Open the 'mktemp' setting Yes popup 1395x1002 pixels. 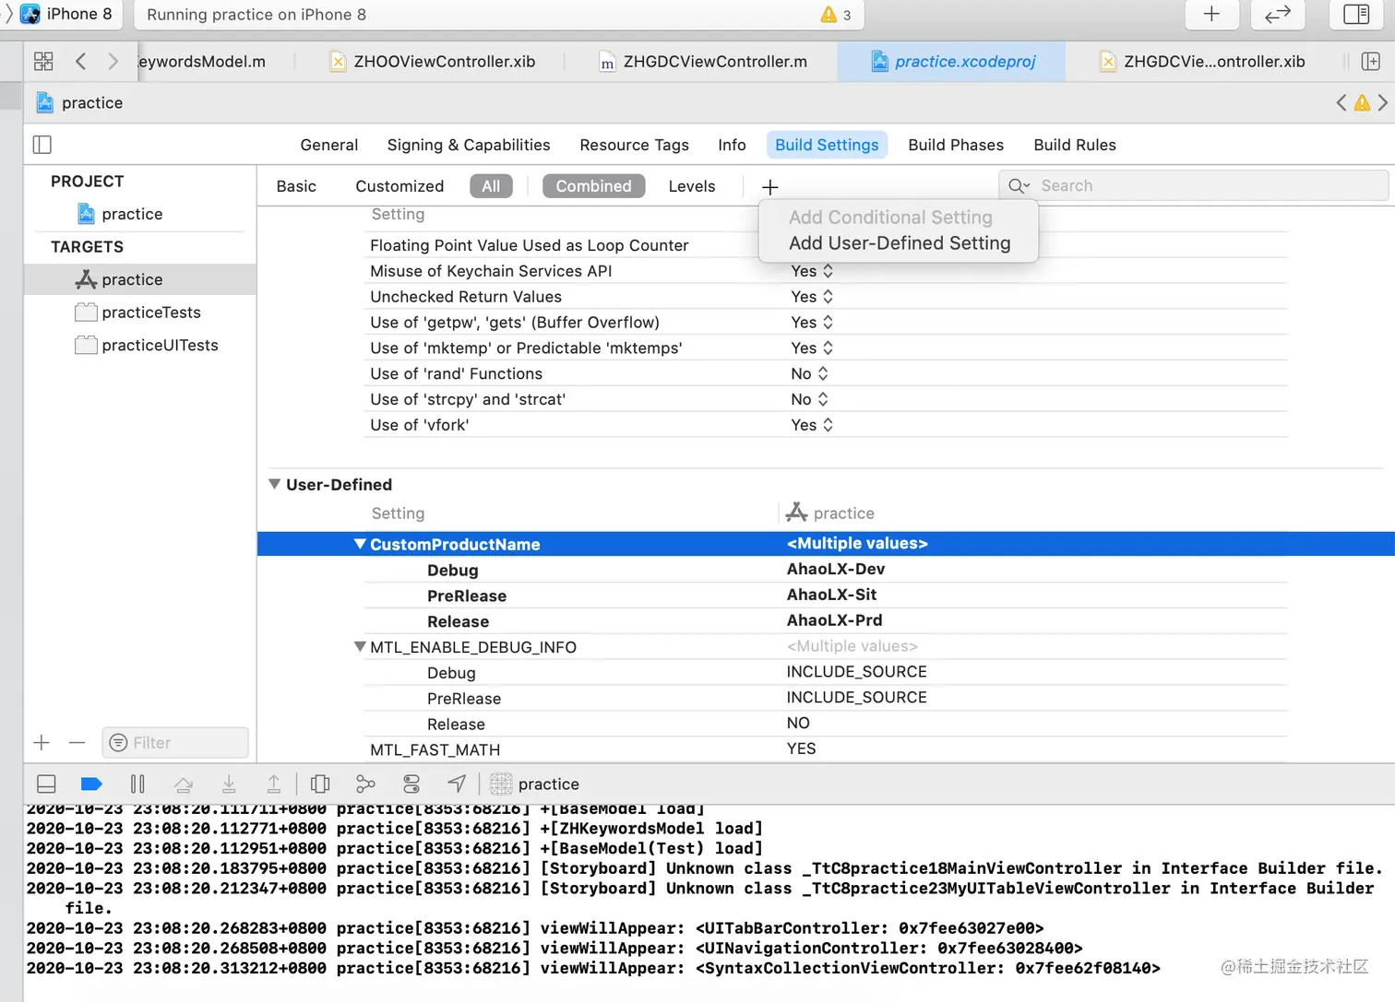(x=812, y=348)
